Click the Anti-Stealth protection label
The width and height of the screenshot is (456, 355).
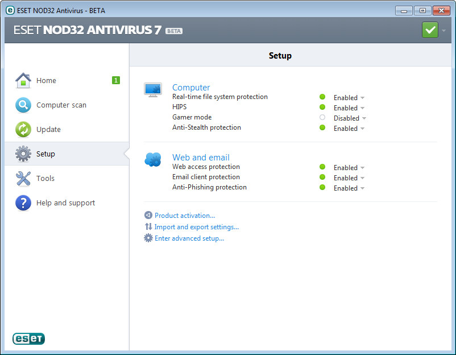(206, 127)
